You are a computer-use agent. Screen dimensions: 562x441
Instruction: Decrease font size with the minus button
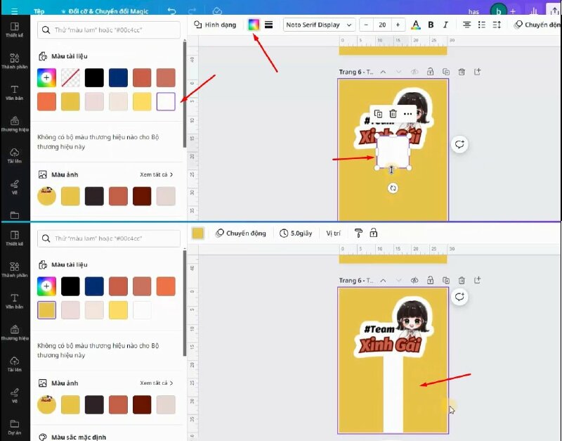pos(367,25)
